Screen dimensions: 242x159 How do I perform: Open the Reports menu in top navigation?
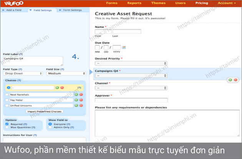point(134,3)
